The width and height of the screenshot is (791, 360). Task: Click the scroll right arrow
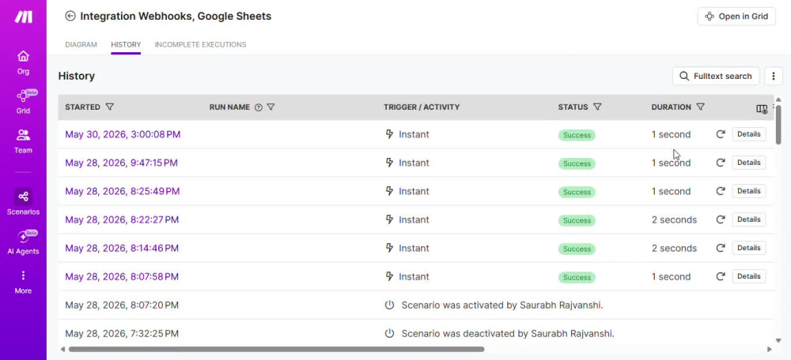[770, 349]
